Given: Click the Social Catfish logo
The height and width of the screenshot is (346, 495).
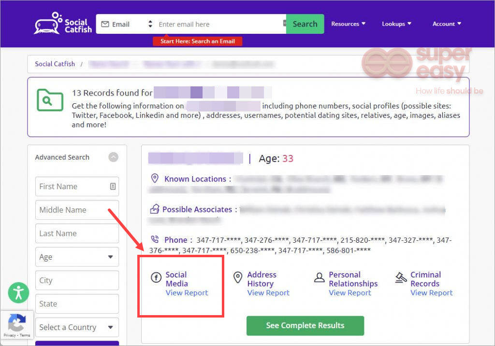Looking at the screenshot, I should 63,23.
